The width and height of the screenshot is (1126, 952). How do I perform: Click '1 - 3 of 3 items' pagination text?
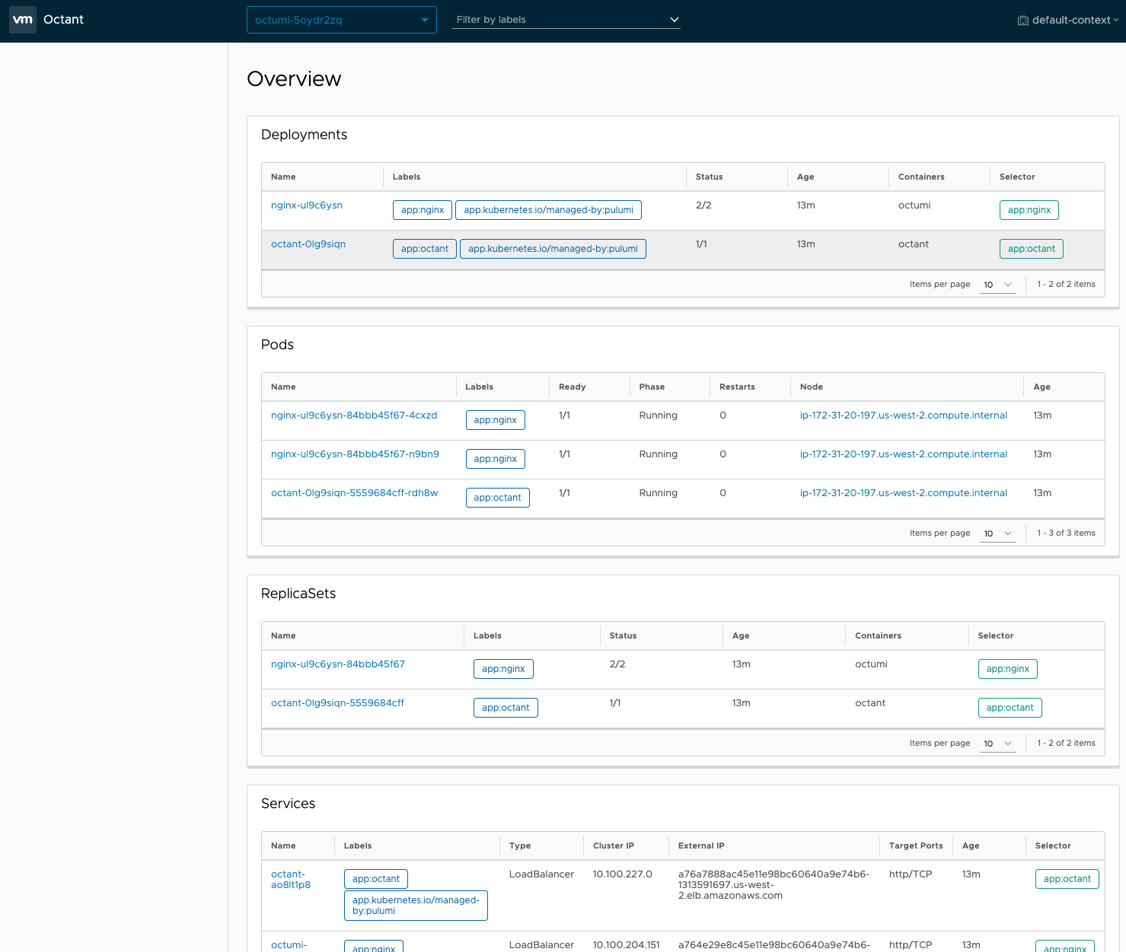[1067, 533]
